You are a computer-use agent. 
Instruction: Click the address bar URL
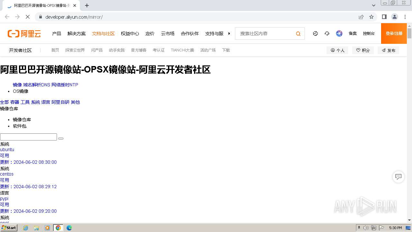74,17
